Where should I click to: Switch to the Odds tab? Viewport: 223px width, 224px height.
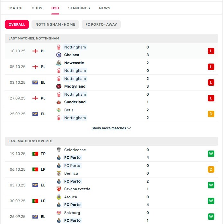37,8
